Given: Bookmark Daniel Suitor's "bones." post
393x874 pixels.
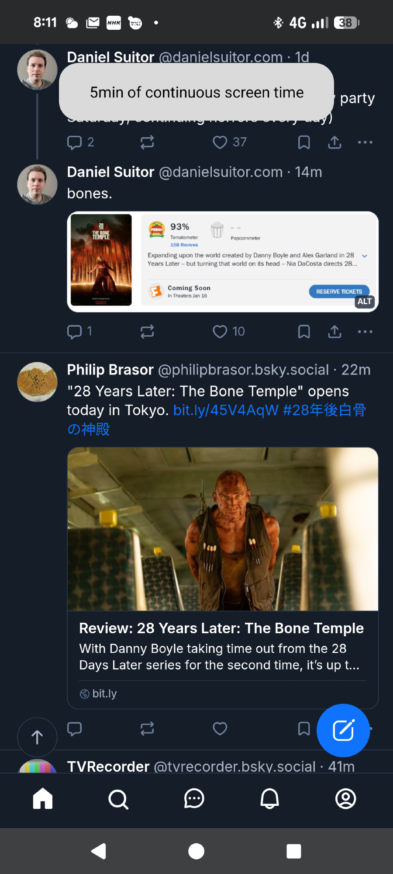Looking at the screenshot, I should (304, 332).
